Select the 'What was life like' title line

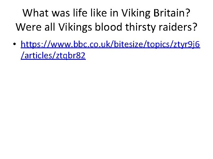point(106,13)
